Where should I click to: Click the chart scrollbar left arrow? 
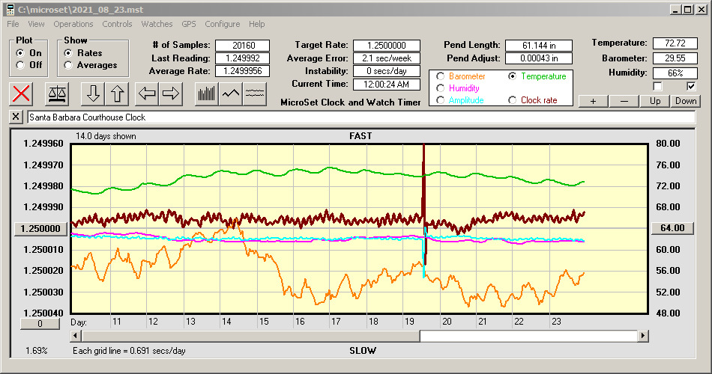[76, 336]
